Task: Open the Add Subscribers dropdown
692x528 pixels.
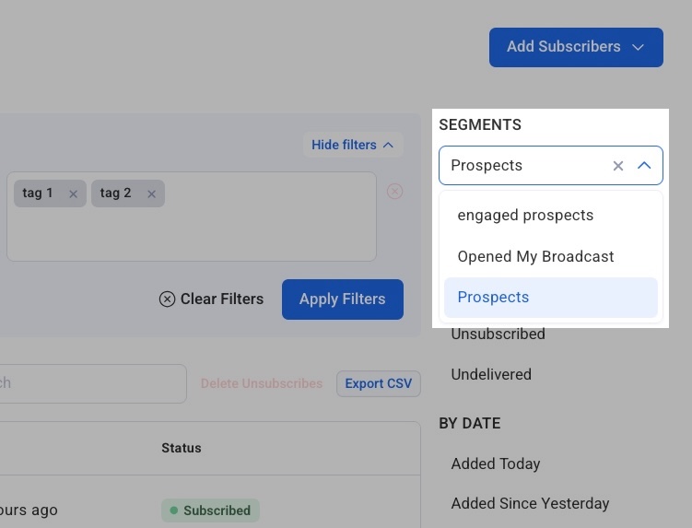Action: [575, 47]
